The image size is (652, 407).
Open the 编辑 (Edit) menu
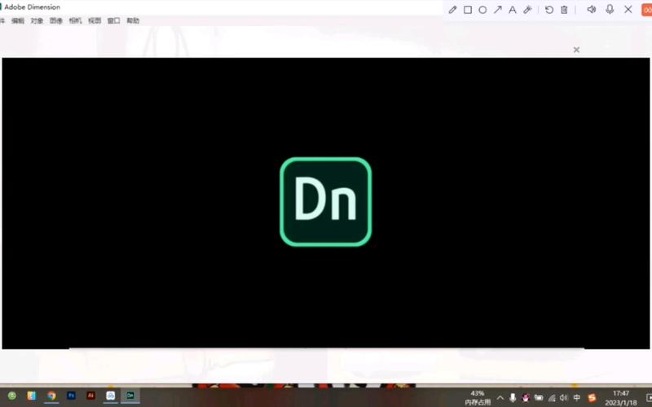[18, 21]
